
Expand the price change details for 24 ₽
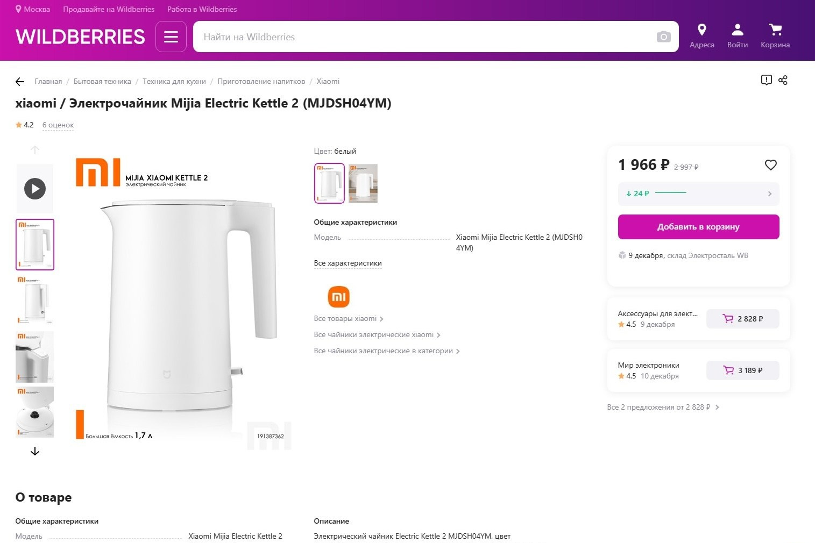(x=698, y=194)
